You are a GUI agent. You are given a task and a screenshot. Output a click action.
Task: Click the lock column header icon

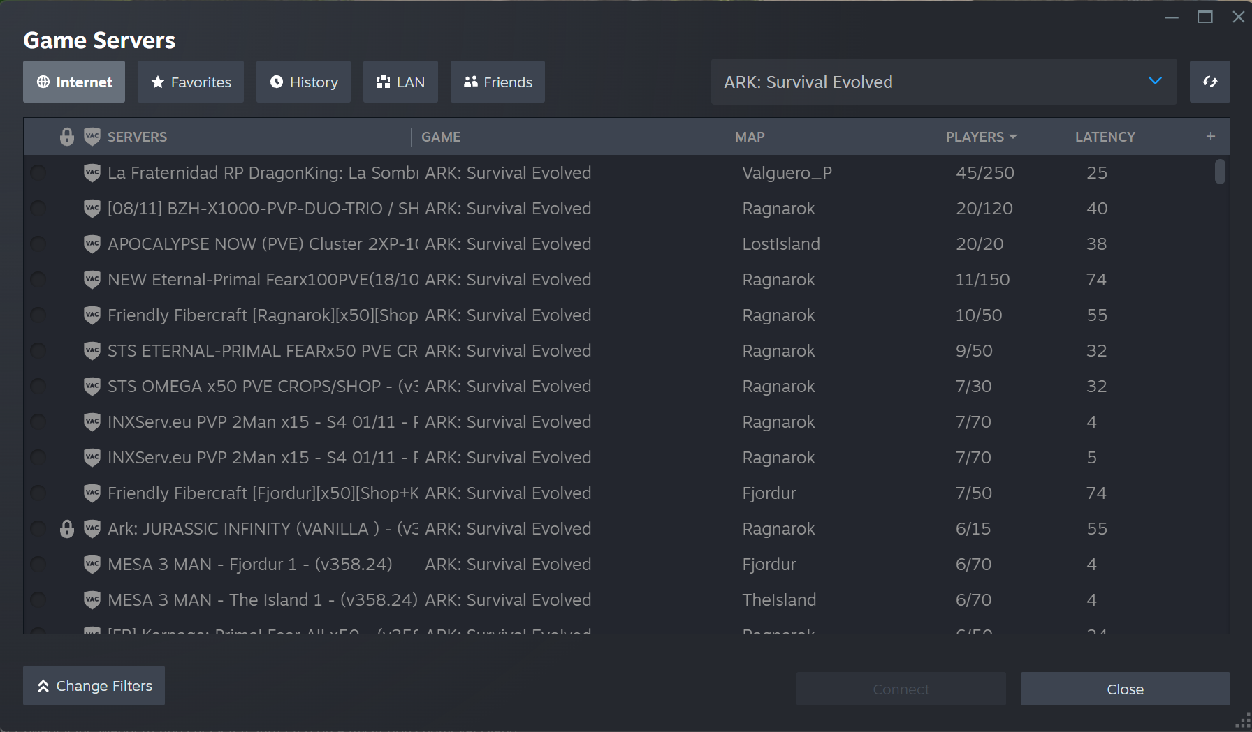point(67,137)
